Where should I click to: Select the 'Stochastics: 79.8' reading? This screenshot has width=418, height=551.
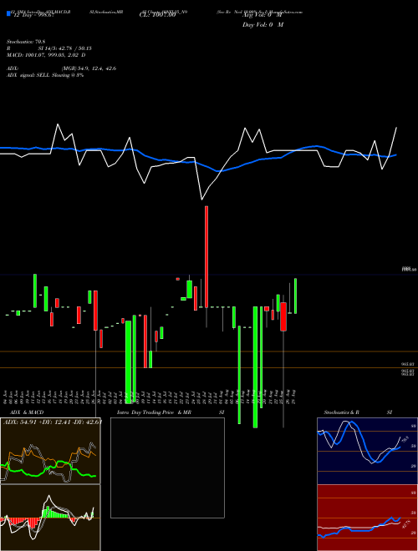28,42
